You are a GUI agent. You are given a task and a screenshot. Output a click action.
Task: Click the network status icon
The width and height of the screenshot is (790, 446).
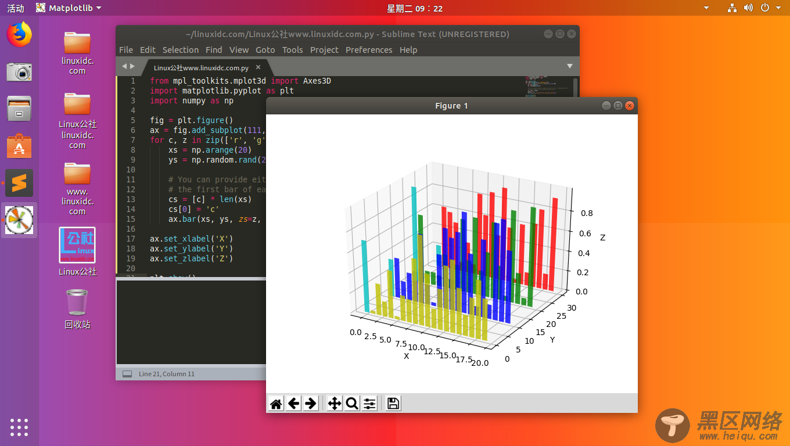732,8
